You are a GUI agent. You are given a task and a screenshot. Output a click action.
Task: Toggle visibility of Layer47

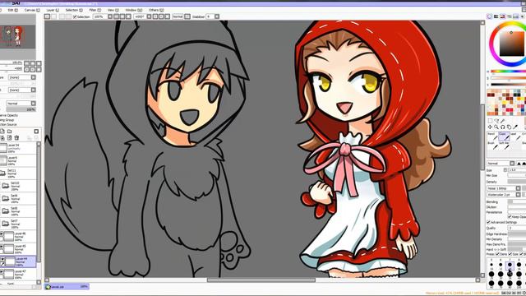click(x=2, y=272)
